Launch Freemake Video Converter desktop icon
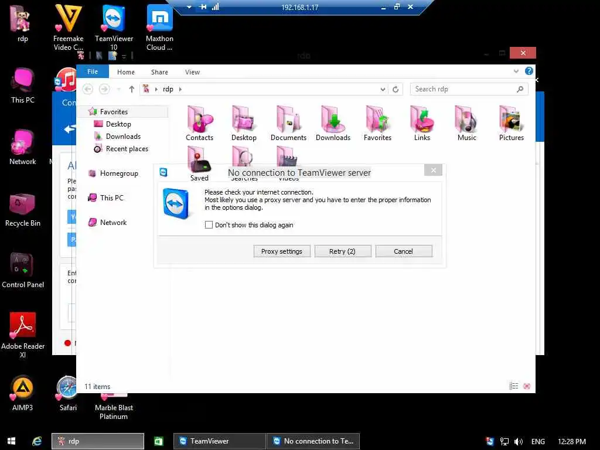 68,28
